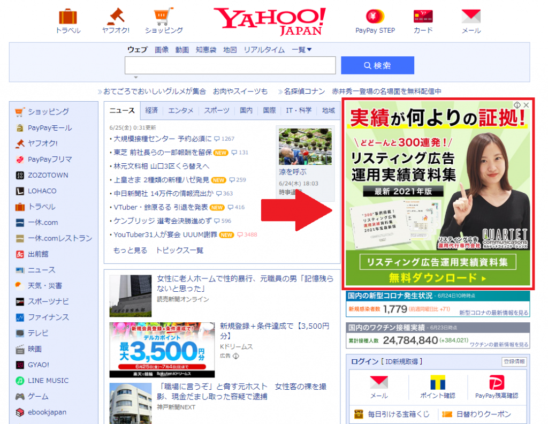Image resolution: width=548 pixels, height=424 pixels.
Task: Click the blue 検索 button
Action: pos(377,65)
